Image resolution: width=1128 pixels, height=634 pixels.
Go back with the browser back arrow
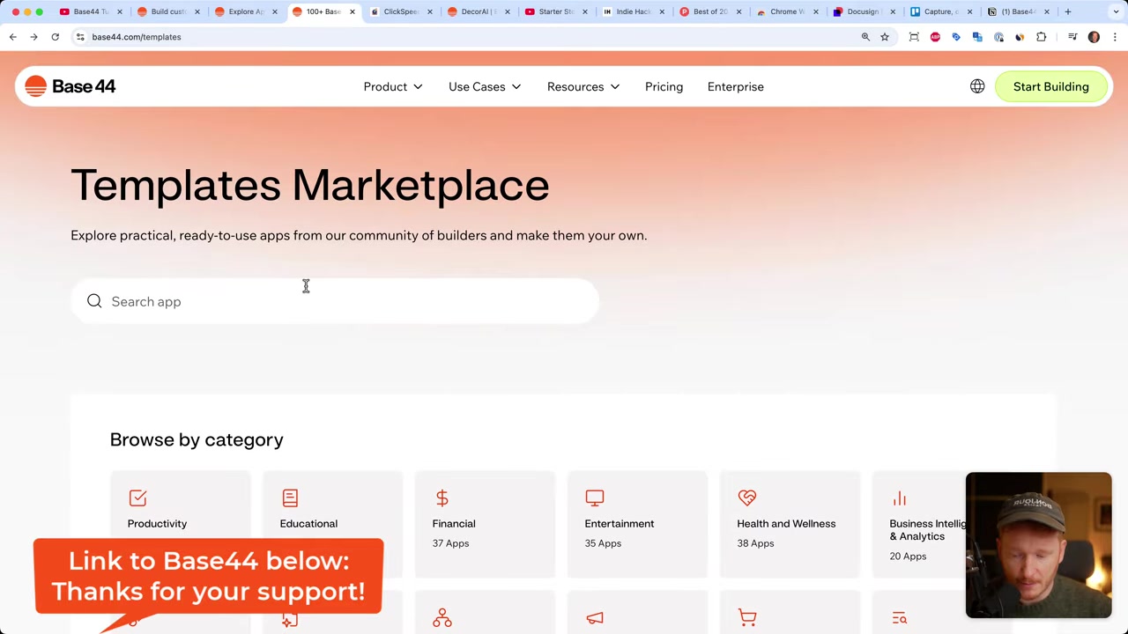point(13,37)
